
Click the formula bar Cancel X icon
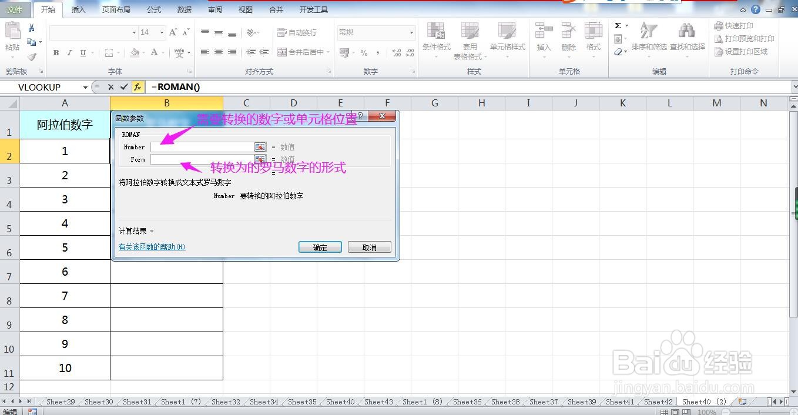[110, 87]
